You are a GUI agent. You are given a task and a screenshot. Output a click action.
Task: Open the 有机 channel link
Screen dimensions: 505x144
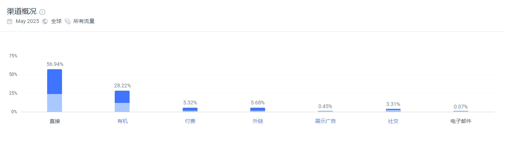click(x=122, y=121)
